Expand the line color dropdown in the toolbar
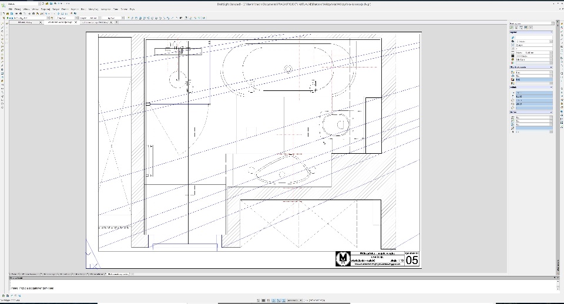Screen dimensions: 564x304 76,18
